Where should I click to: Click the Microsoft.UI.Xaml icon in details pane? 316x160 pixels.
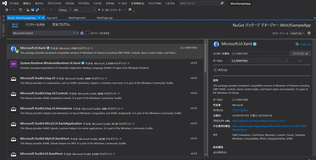point(216,44)
